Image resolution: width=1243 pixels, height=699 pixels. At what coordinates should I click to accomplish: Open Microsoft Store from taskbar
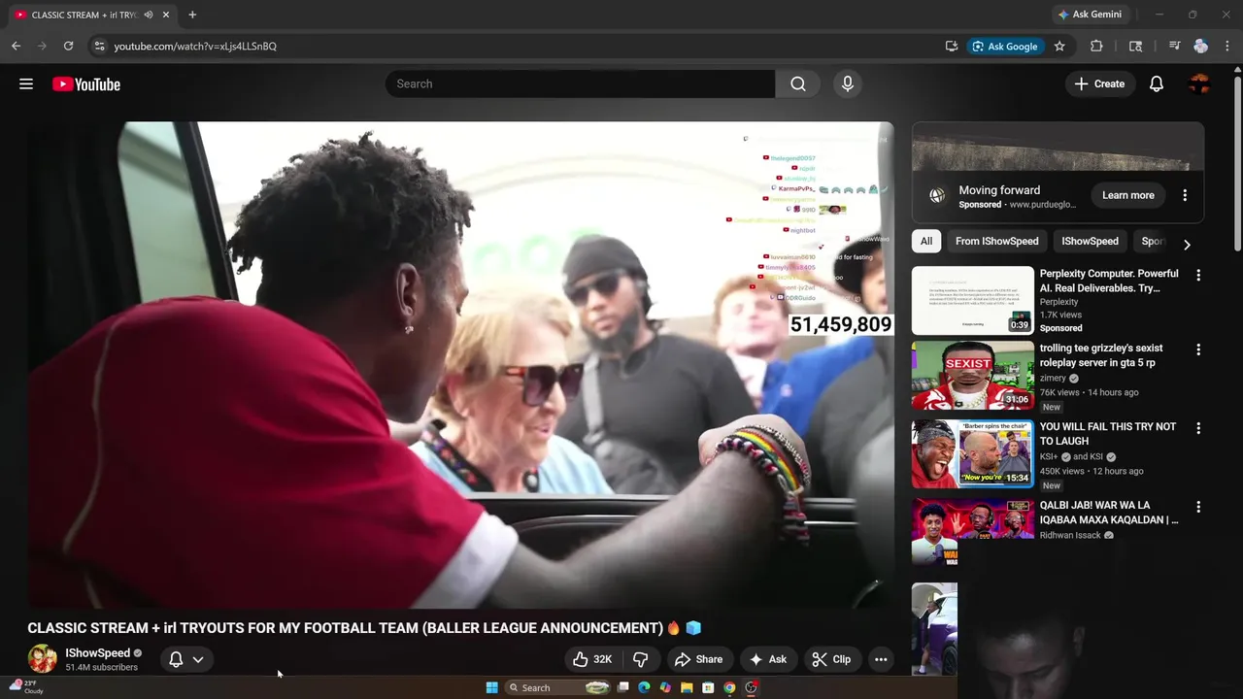[x=708, y=687]
